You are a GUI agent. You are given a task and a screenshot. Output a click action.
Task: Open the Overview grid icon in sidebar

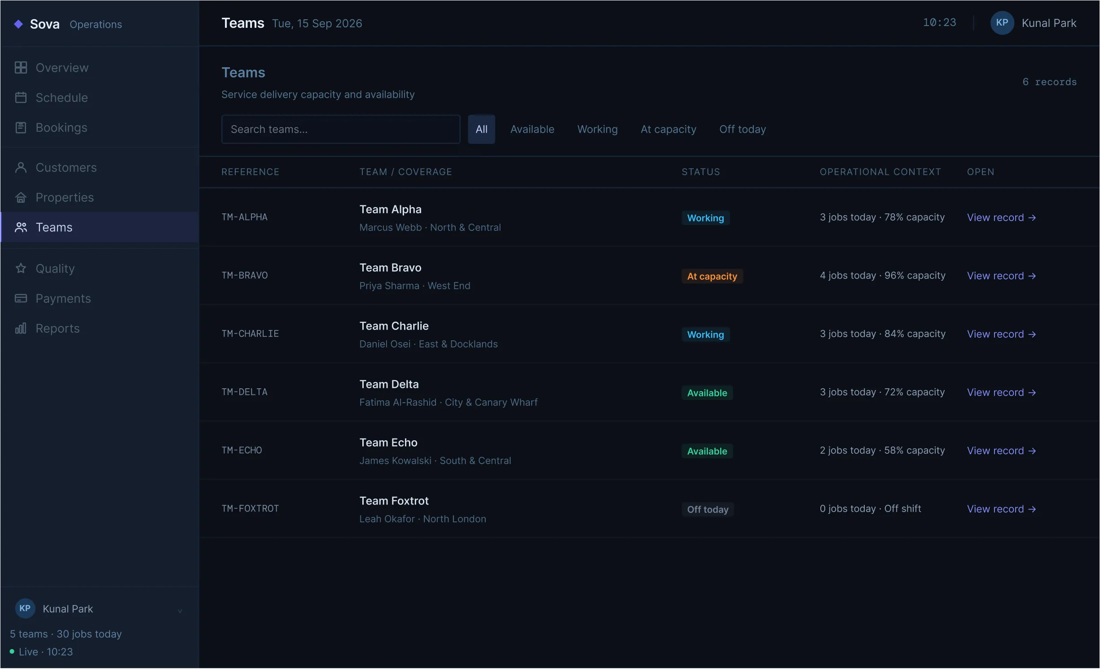21,68
